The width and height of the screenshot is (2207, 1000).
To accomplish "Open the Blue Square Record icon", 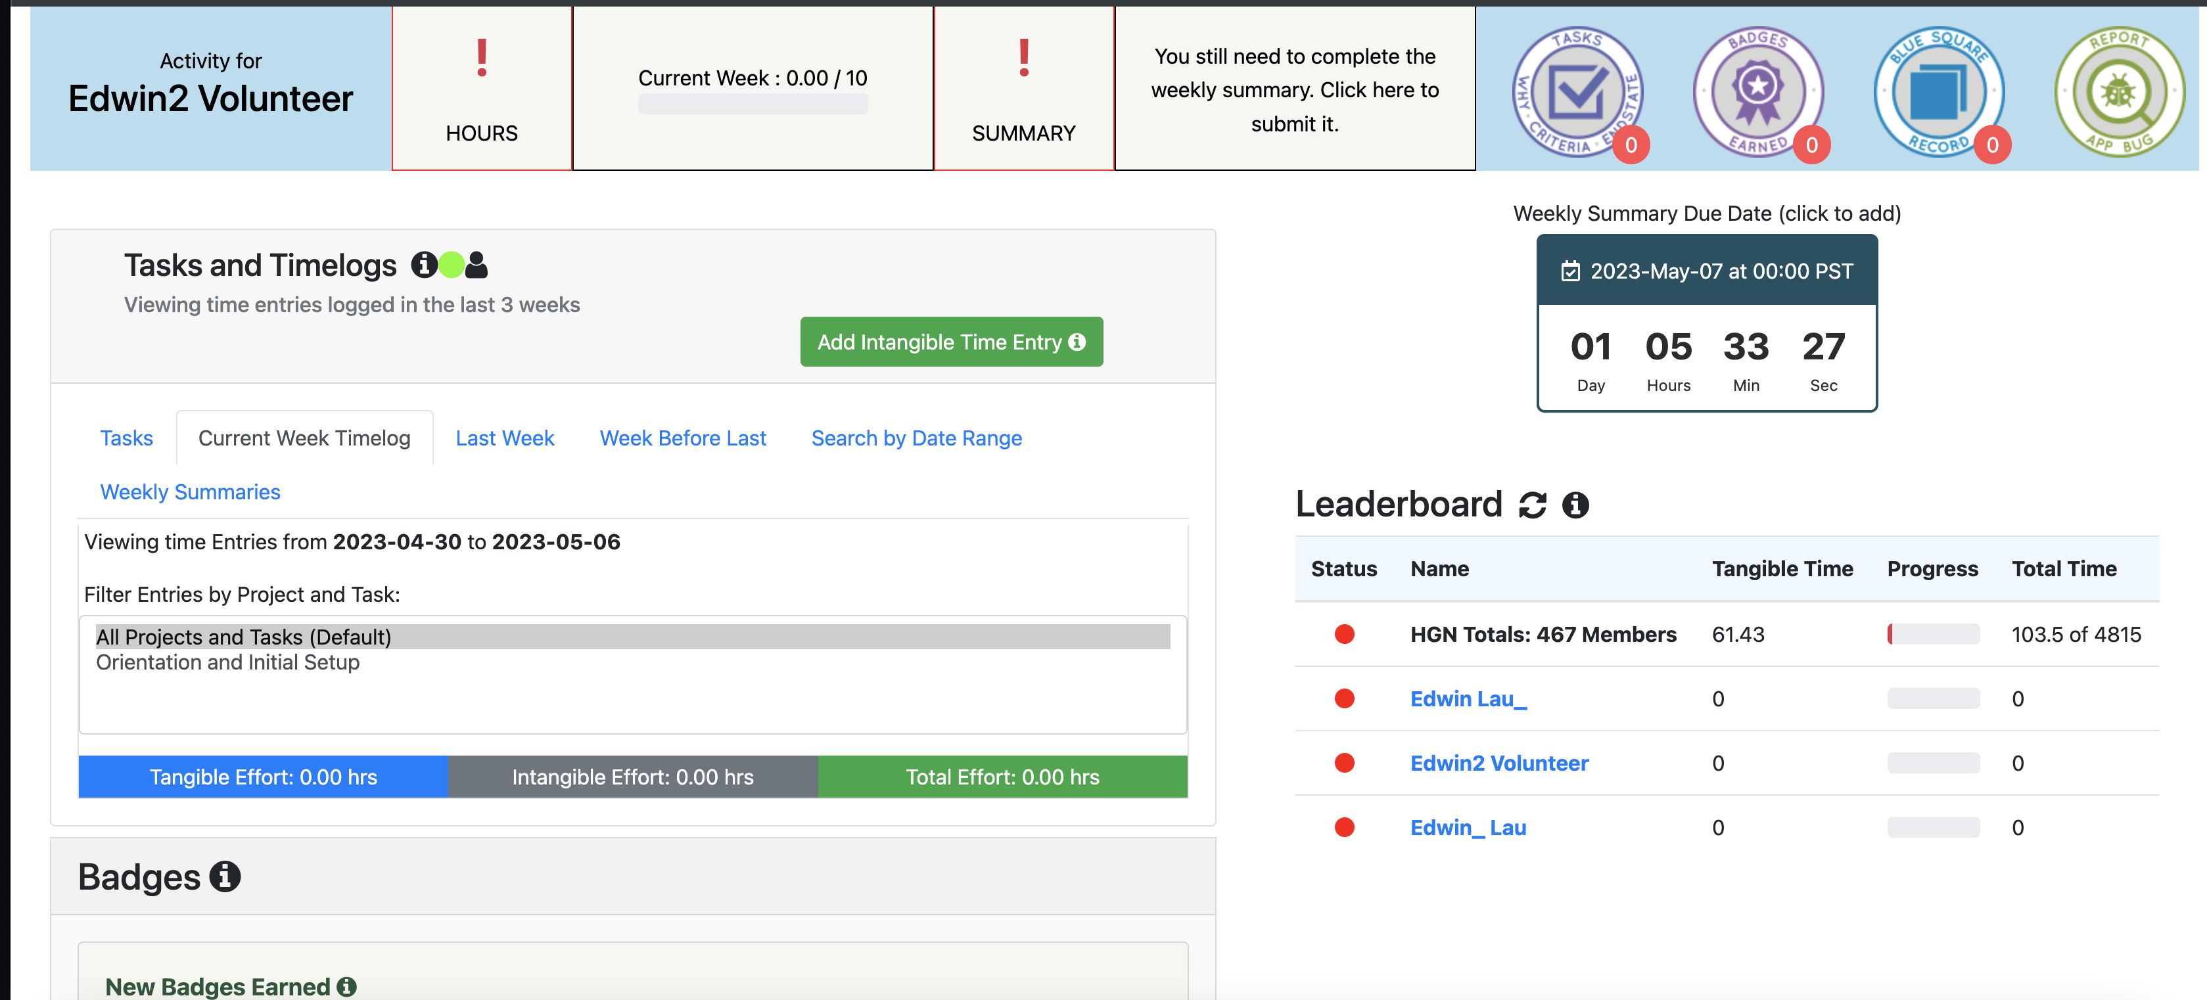I will (x=1939, y=91).
